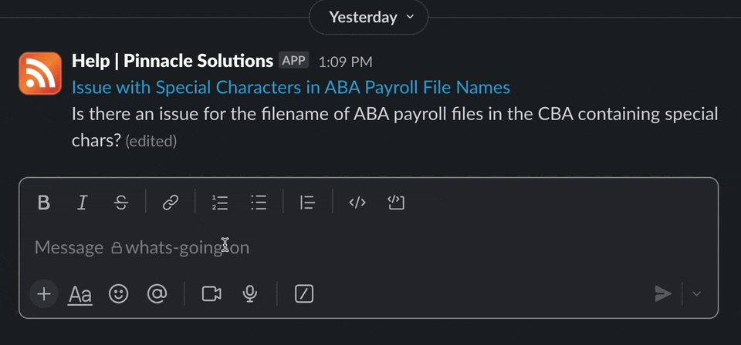741x345 pixels.
Task: Open attachments plus button
Action: tap(44, 294)
